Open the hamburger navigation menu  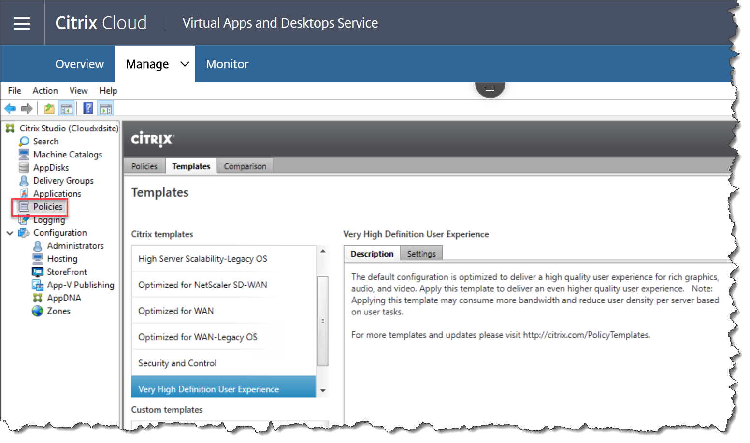coord(22,23)
